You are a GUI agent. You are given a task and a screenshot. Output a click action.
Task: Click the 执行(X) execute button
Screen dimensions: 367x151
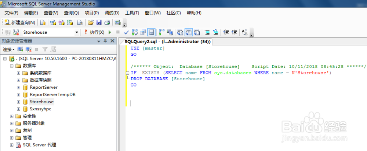click(94, 32)
